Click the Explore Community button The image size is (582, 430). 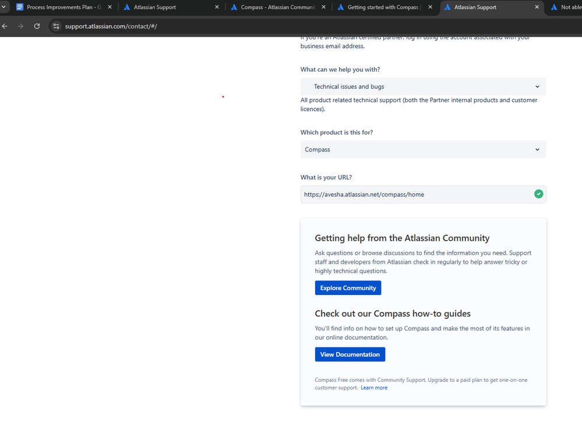click(x=348, y=287)
